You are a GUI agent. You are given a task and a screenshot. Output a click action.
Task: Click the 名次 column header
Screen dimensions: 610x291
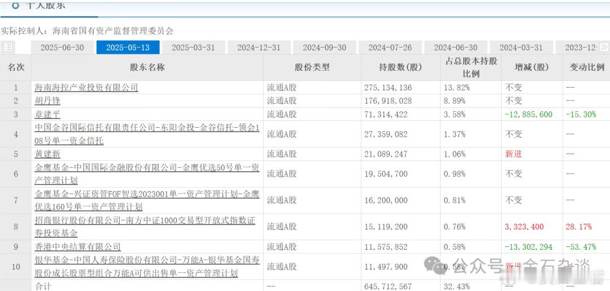pyautogui.click(x=16, y=67)
